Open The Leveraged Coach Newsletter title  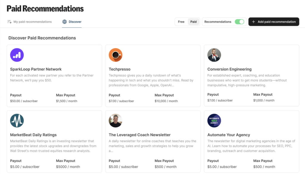click(x=140, y=135)
